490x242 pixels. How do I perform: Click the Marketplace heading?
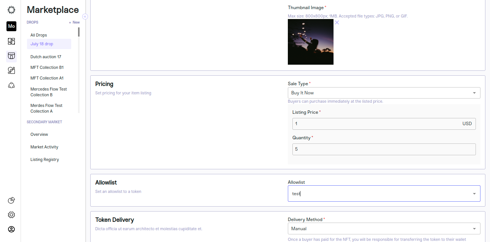[53, 10]
